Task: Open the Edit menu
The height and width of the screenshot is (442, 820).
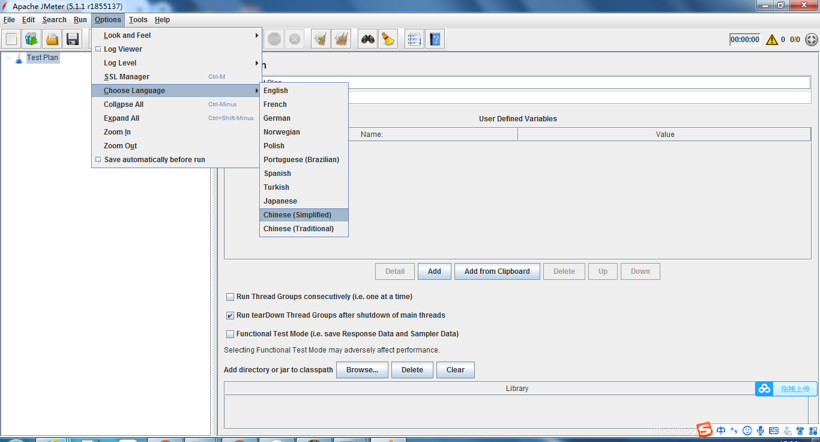Action: [x=29, y=20]
